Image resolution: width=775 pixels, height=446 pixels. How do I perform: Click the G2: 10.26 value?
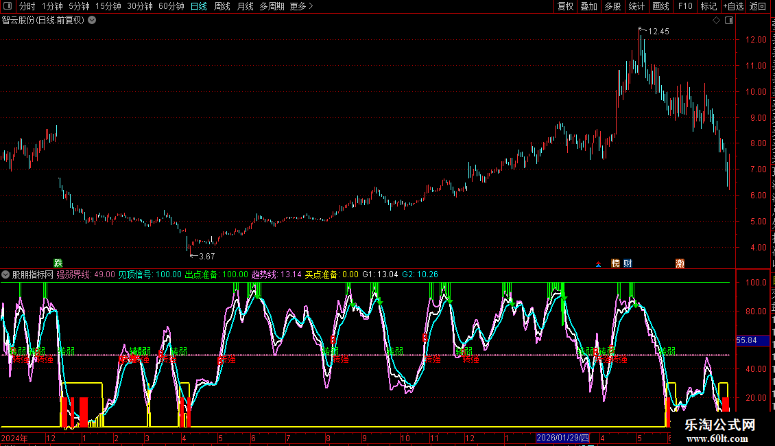tap(420, 274)
